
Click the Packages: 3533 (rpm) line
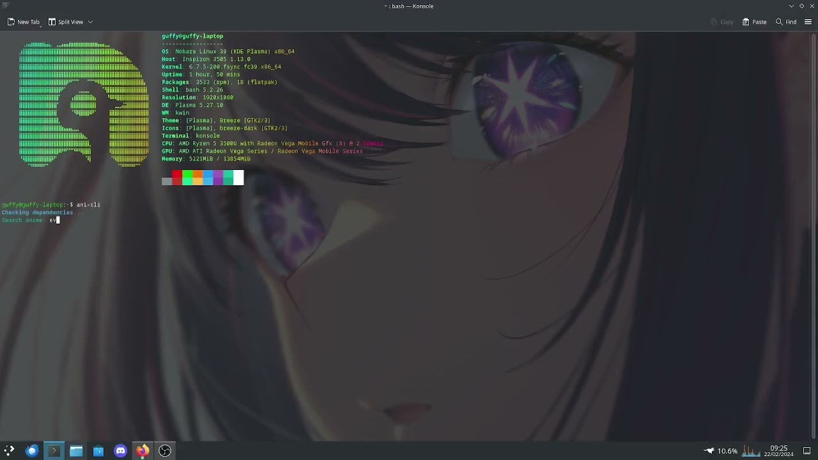tap(219, 82)
